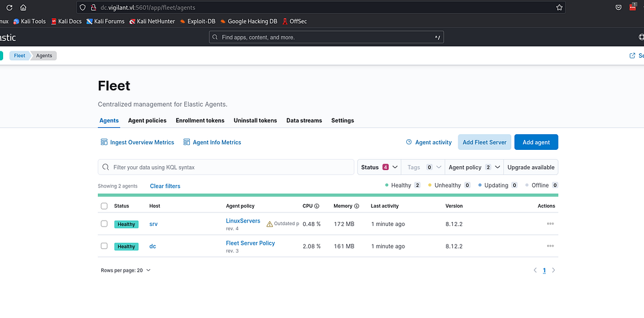Click the Add Fleet Server button

tap(485, 142)
